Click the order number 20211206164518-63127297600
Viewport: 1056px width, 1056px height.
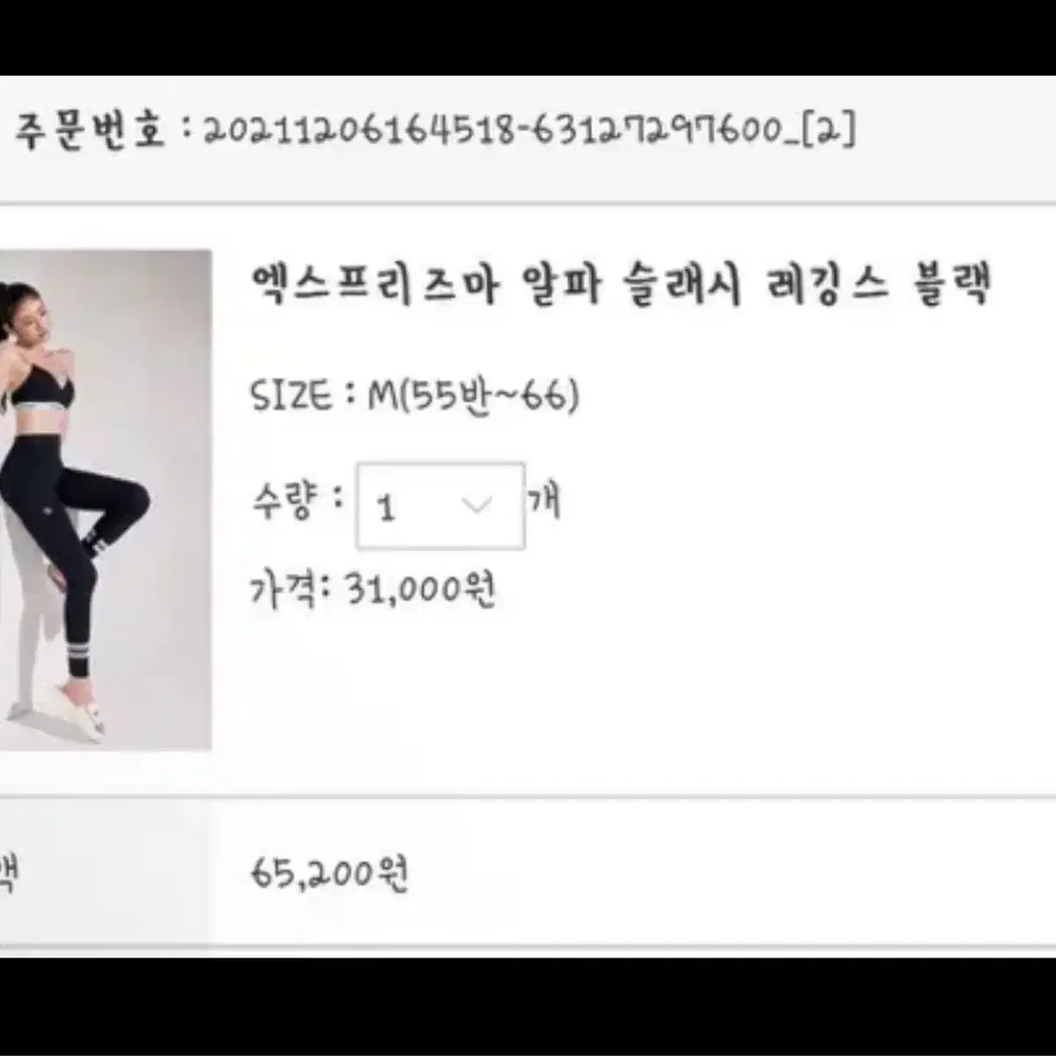[x=493, y=132]
